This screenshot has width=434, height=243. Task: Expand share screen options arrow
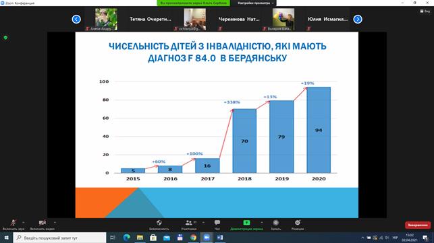pos(262,222)
